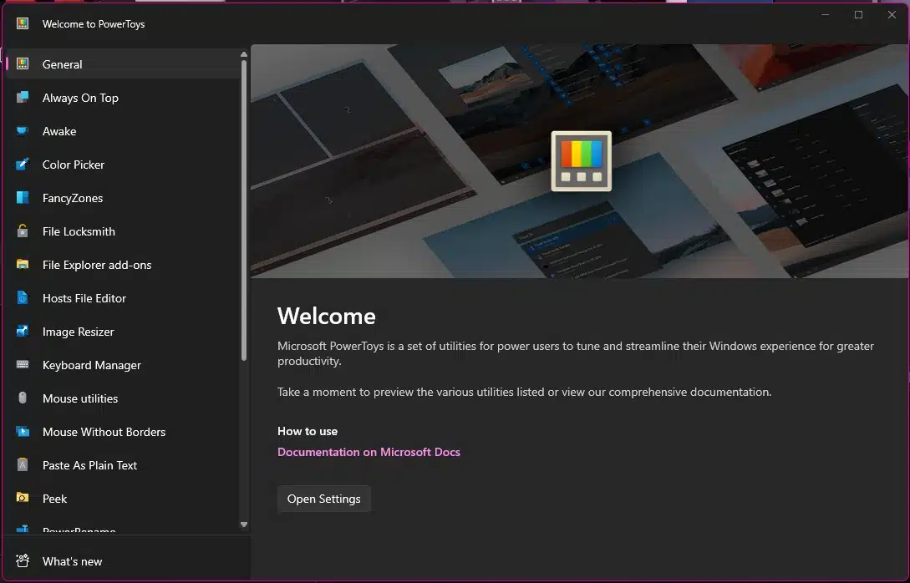910x583 pixels.
Task: Go to Mouse Without Borders
Action: (104, 432)
